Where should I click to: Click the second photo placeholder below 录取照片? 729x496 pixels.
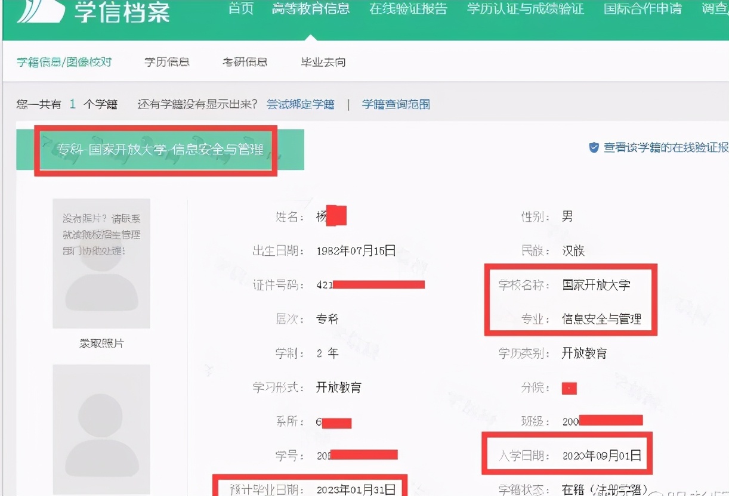(101, 429)
